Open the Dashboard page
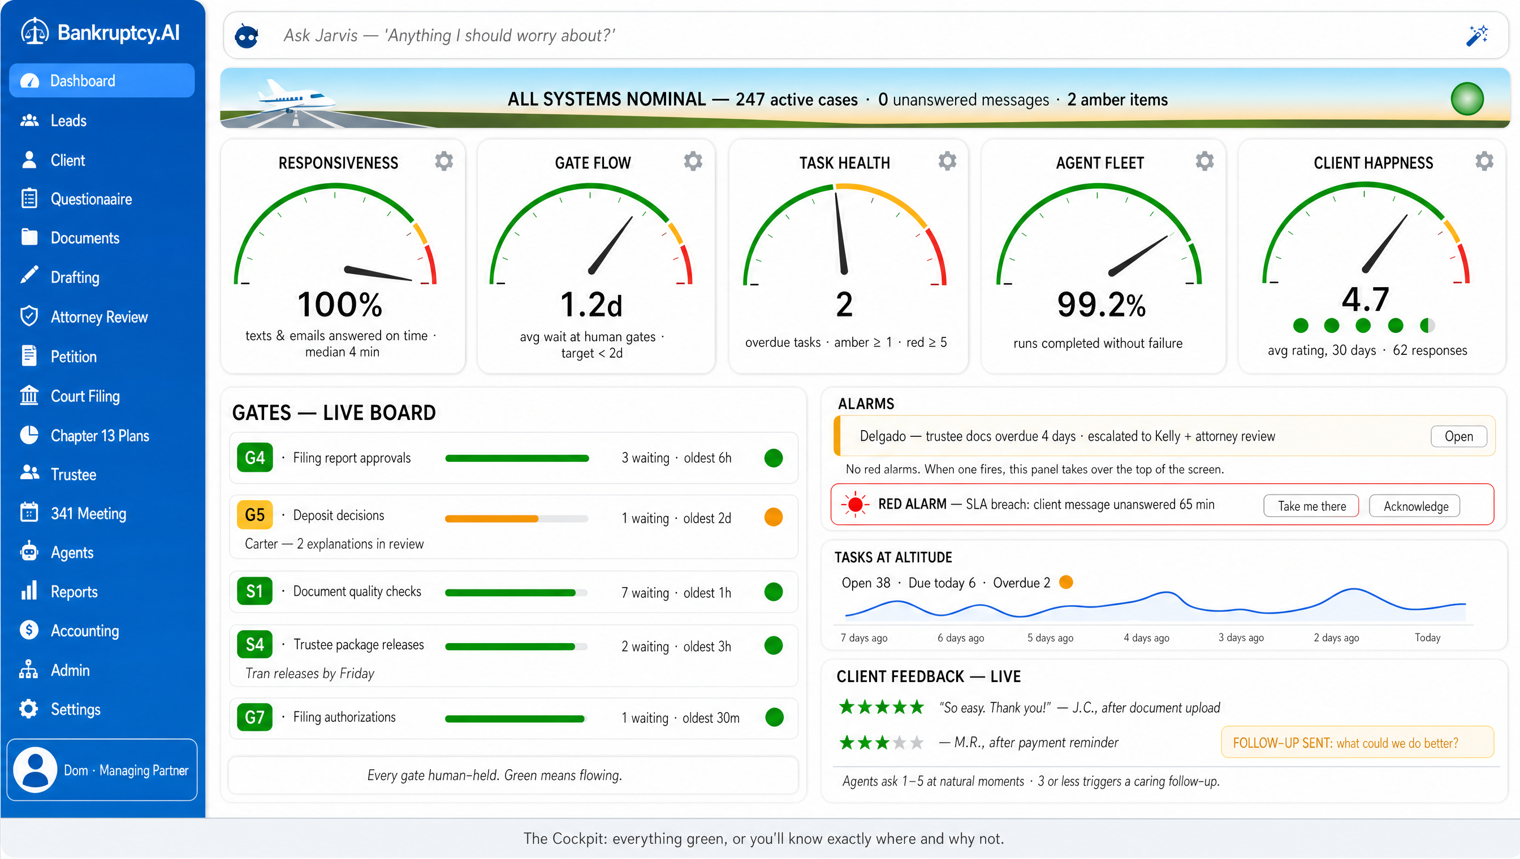The image size is (1520, 859). pyautogui.click(x=102, y=80)
